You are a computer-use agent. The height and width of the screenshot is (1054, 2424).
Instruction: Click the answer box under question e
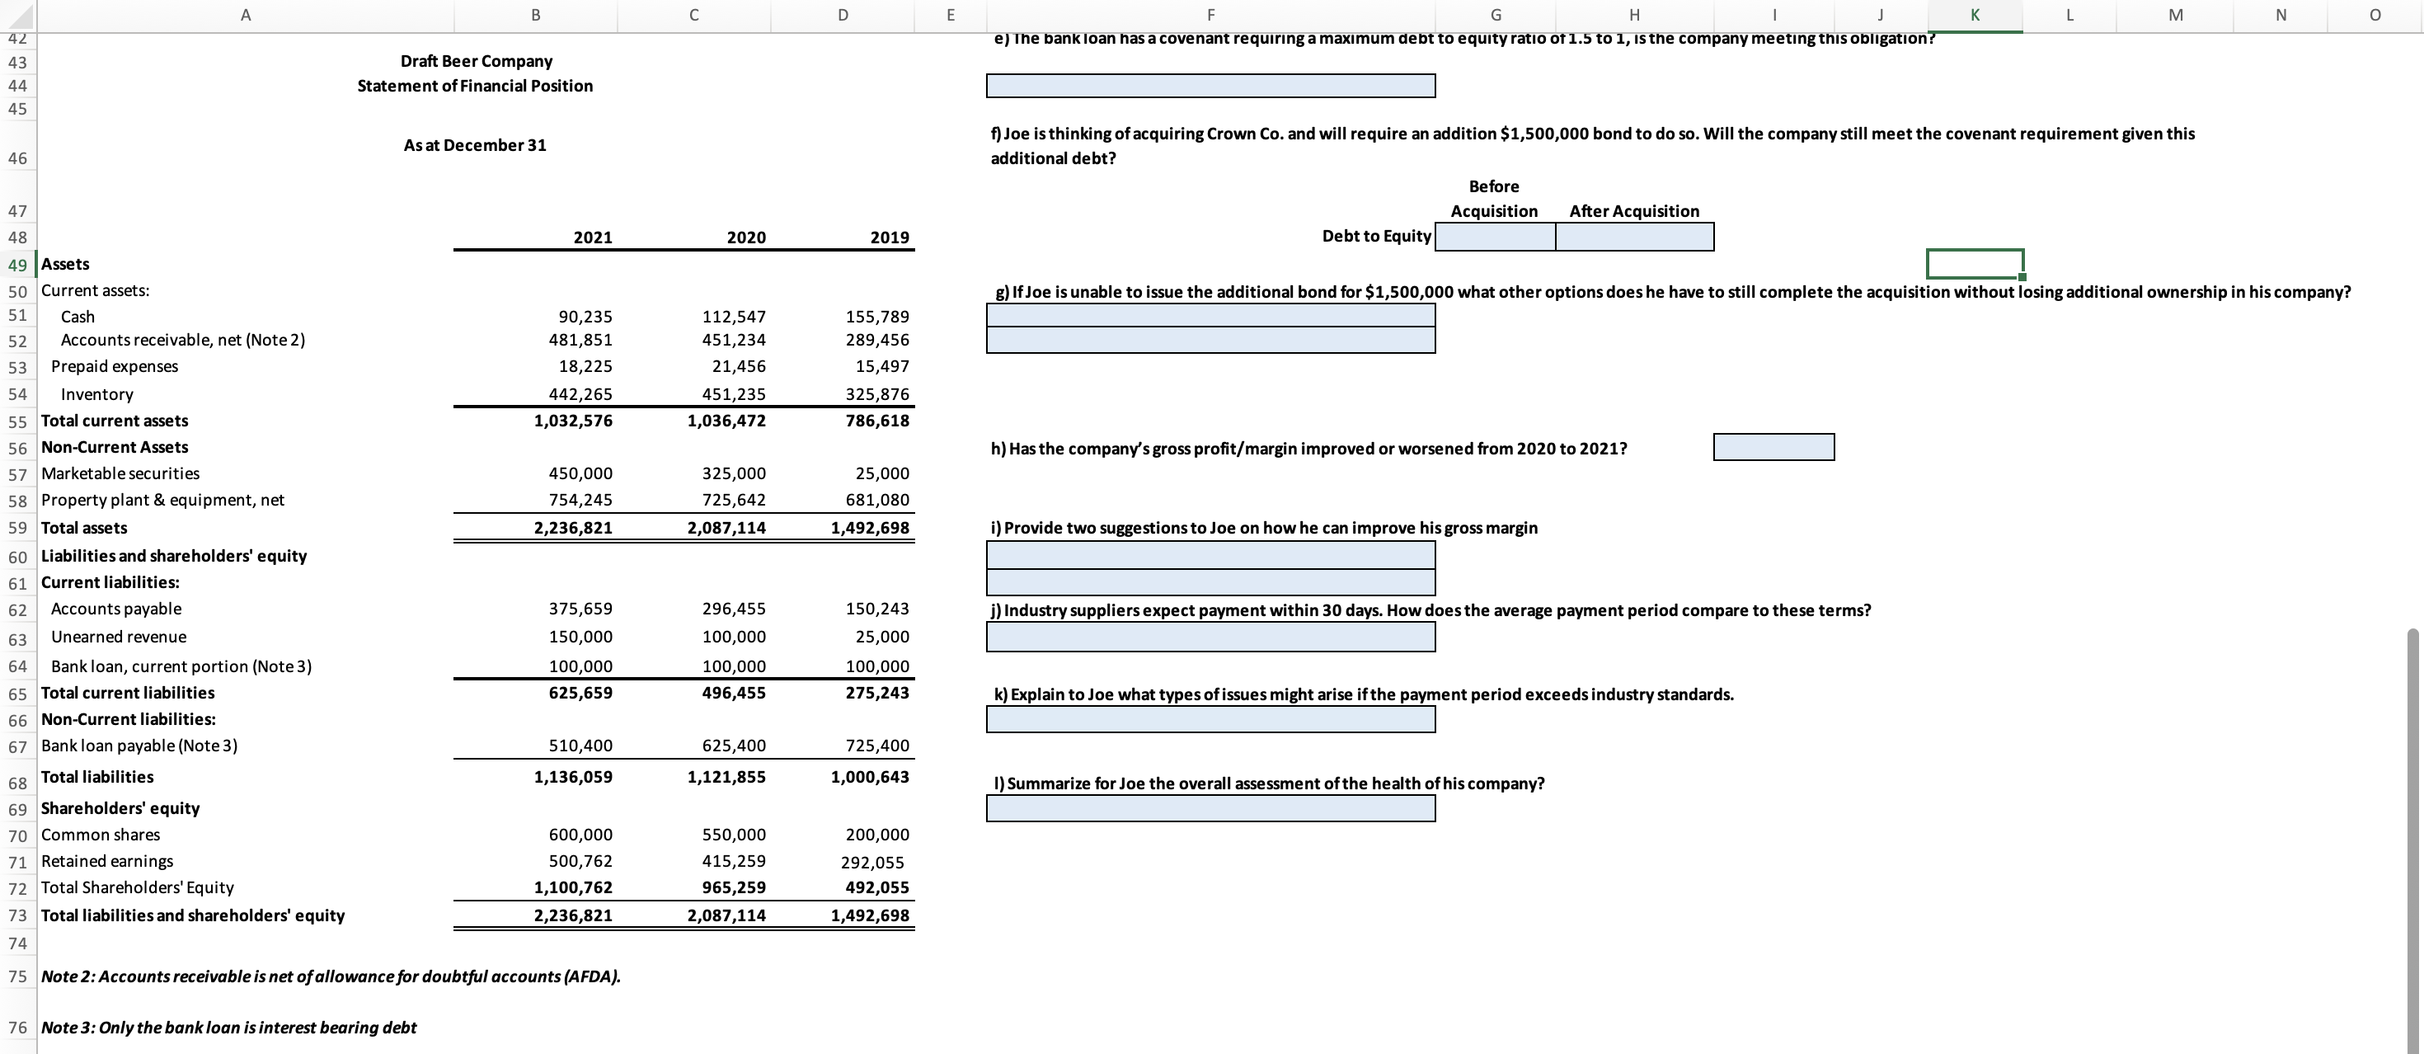click(x=1210, y=86)
